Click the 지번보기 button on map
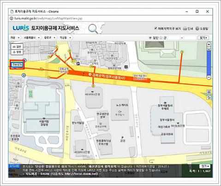This screenshot has height=186, width=221. (x=17, y=65)
